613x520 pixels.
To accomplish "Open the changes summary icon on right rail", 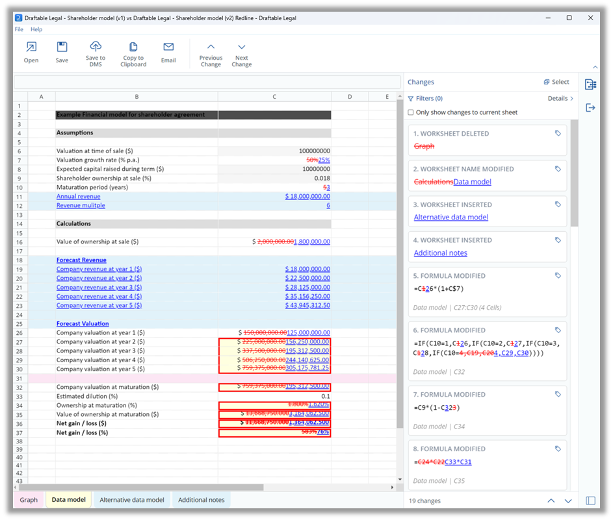I will click(x=590, y=84).
